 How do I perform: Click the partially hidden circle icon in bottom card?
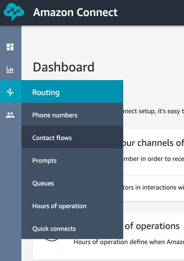click(52, 240)
